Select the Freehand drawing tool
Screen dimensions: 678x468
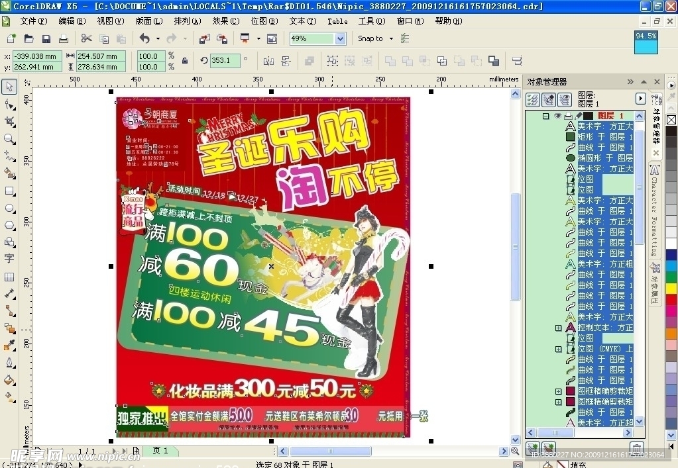(9, 156)
